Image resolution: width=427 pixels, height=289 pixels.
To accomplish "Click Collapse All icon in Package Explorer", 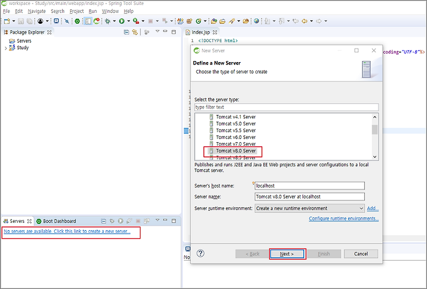I will point(126,32).
